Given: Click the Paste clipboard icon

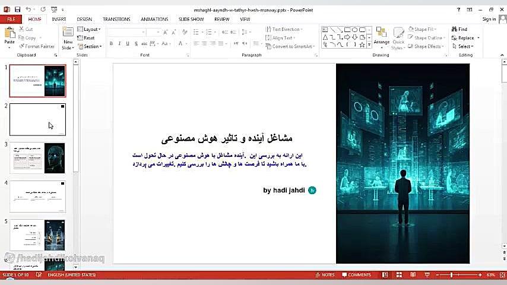Looking at the screenshot, I should [9, 33].
